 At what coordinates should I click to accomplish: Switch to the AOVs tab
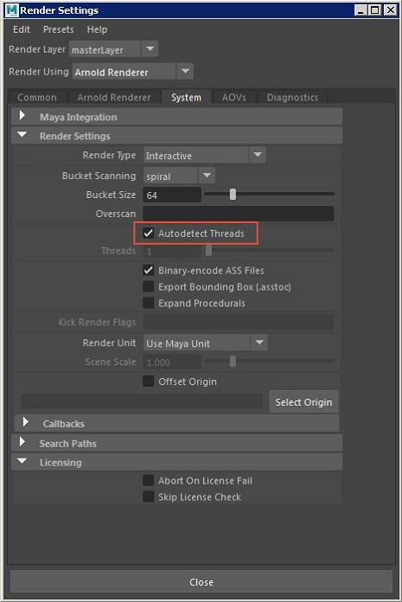tap(234, 98)
